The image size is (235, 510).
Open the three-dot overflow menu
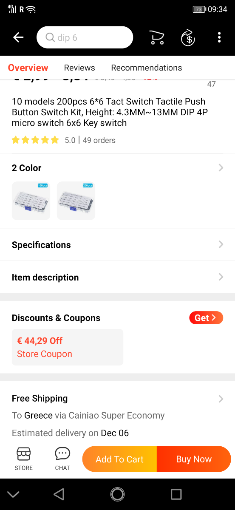[219, 37]
